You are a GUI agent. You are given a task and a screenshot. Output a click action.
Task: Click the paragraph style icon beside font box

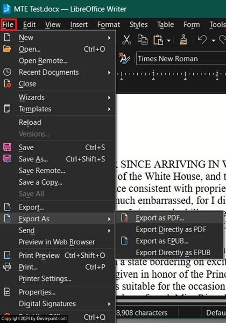(124, 59)
